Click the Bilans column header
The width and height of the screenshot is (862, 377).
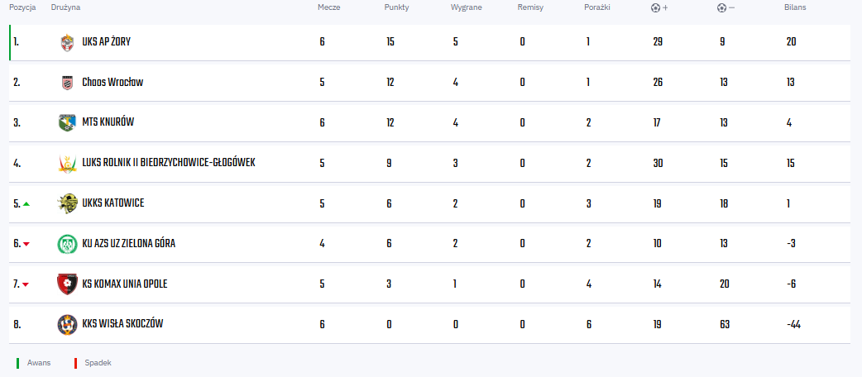point(795,7)
